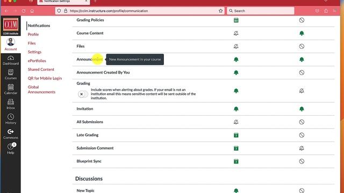The height and width of the screenshot is (193, 344).
Task: Click Late Grading daily calendar icon
Action: pos(236,135)
